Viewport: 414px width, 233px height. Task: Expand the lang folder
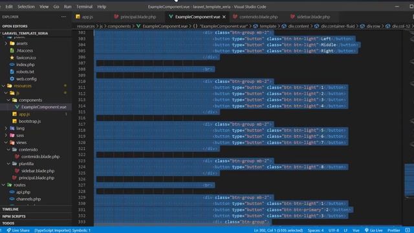pos(20,128)
